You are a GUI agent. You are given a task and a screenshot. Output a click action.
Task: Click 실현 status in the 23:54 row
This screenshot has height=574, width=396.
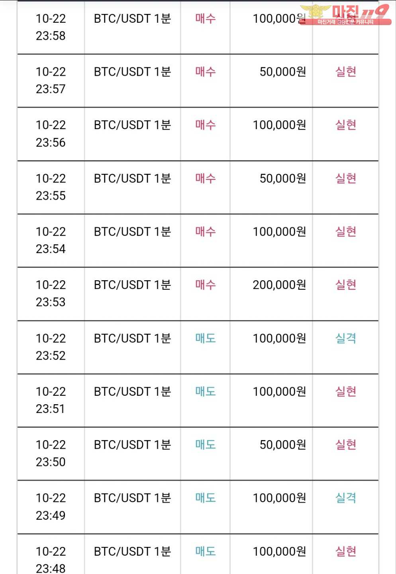click(346, 232)
